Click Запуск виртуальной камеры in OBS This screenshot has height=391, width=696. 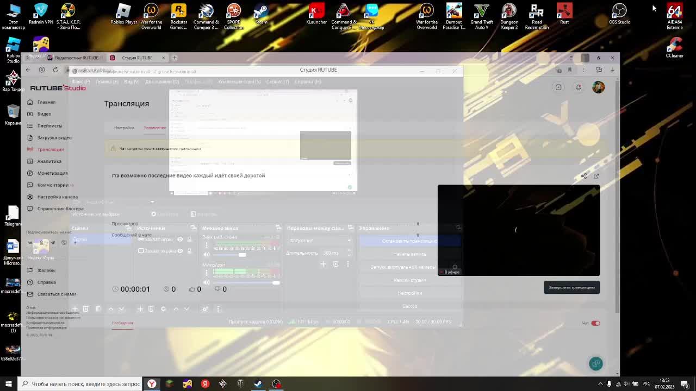(409, 267)
